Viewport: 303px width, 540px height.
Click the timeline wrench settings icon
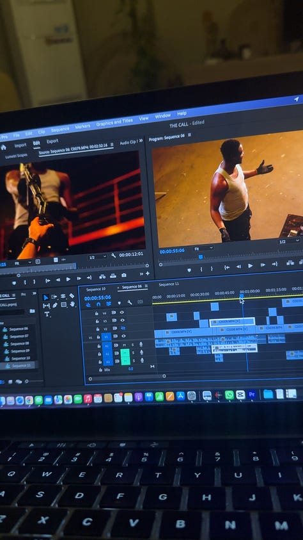[130, 303]
